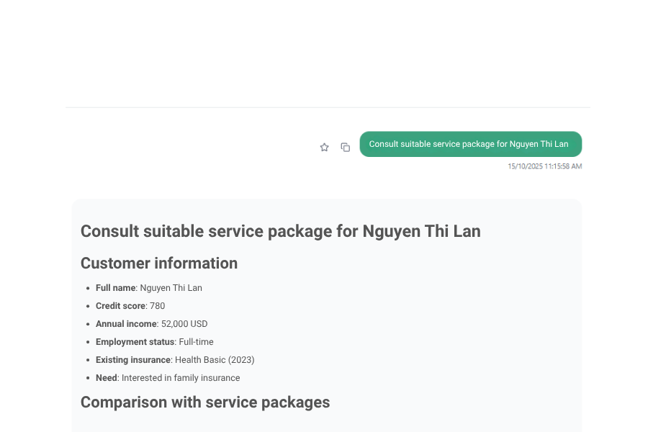648x432 pixels.
Task: Star the user message as favorite
Action: pyautogui.click(x=324, y=147)
